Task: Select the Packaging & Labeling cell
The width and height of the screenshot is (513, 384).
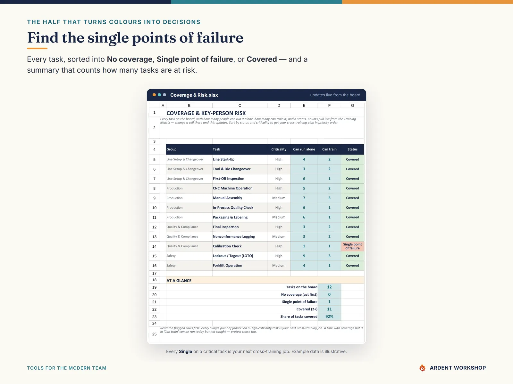Action: click(240, 217)
